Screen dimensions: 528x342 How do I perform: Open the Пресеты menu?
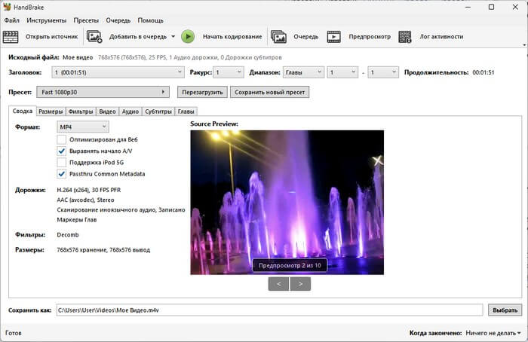click(86, 20)
